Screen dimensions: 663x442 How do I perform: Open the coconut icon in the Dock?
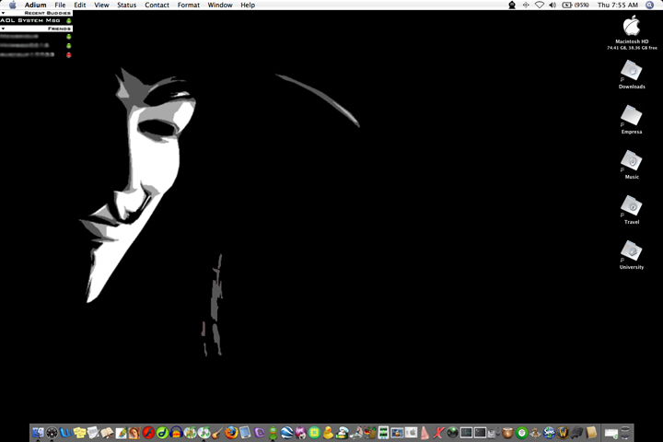click(507, 433)
